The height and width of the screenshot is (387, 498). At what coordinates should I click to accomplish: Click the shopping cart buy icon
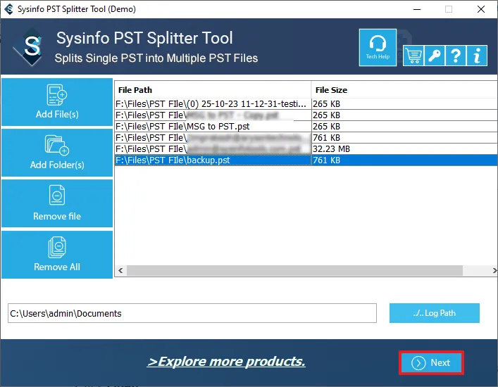413,56
